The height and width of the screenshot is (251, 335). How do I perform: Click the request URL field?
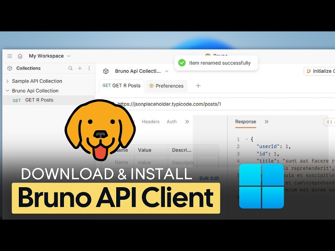coord(218,104)
